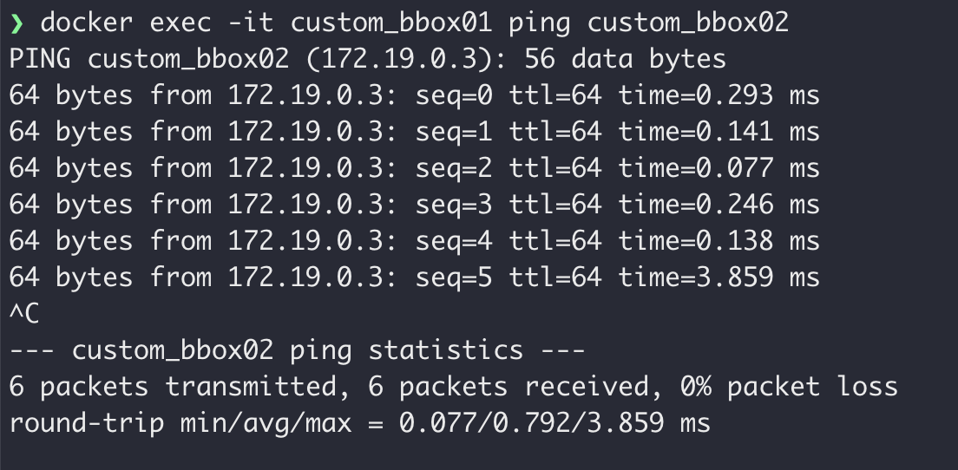
Task: Click the ^C interrupt marker
Action: tap(24, 314)
